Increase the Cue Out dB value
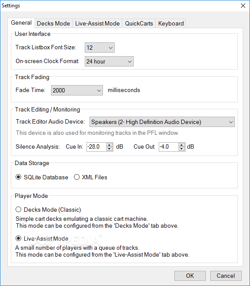 click(x=181, y=145)
